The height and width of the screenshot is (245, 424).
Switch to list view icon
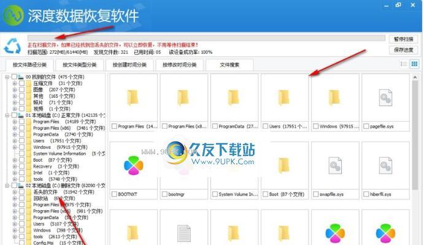pyautogui.click(x=404, y=64)
